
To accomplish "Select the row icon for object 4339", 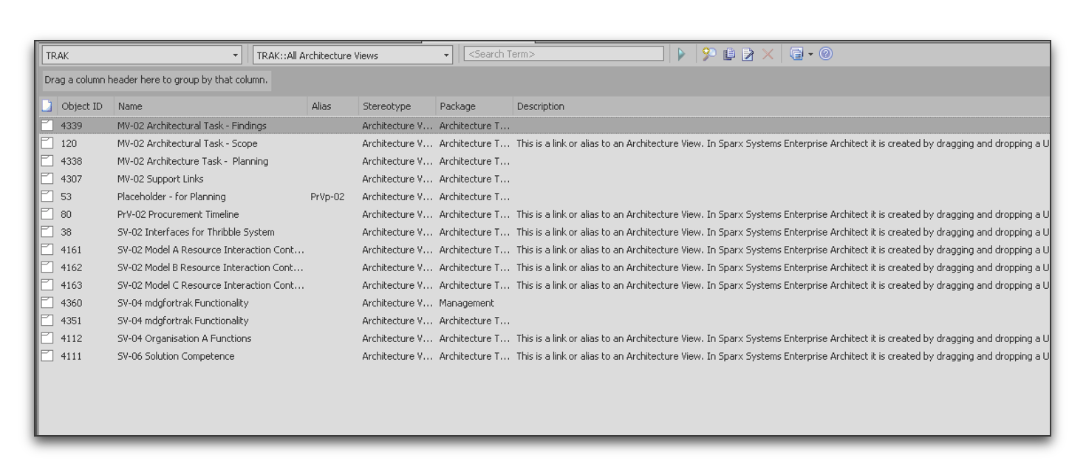I will tap(47, 126).
